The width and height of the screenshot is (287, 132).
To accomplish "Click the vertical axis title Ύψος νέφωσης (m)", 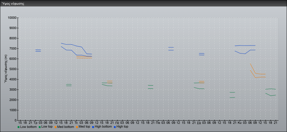I will pos(6,69).
